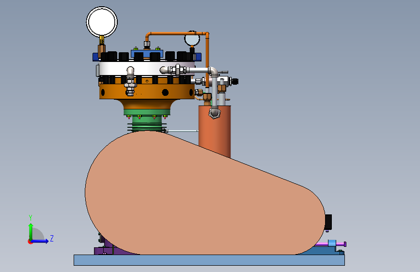The image size is (420, 272).
Task: Select the orange housing below the white flange
Action: [x=147, y=91]
